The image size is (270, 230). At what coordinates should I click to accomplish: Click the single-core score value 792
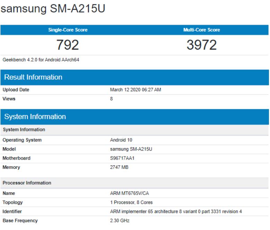coord(68,45)
